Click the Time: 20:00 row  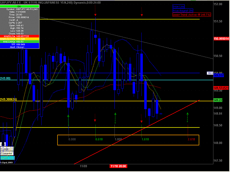pos(20,15)
